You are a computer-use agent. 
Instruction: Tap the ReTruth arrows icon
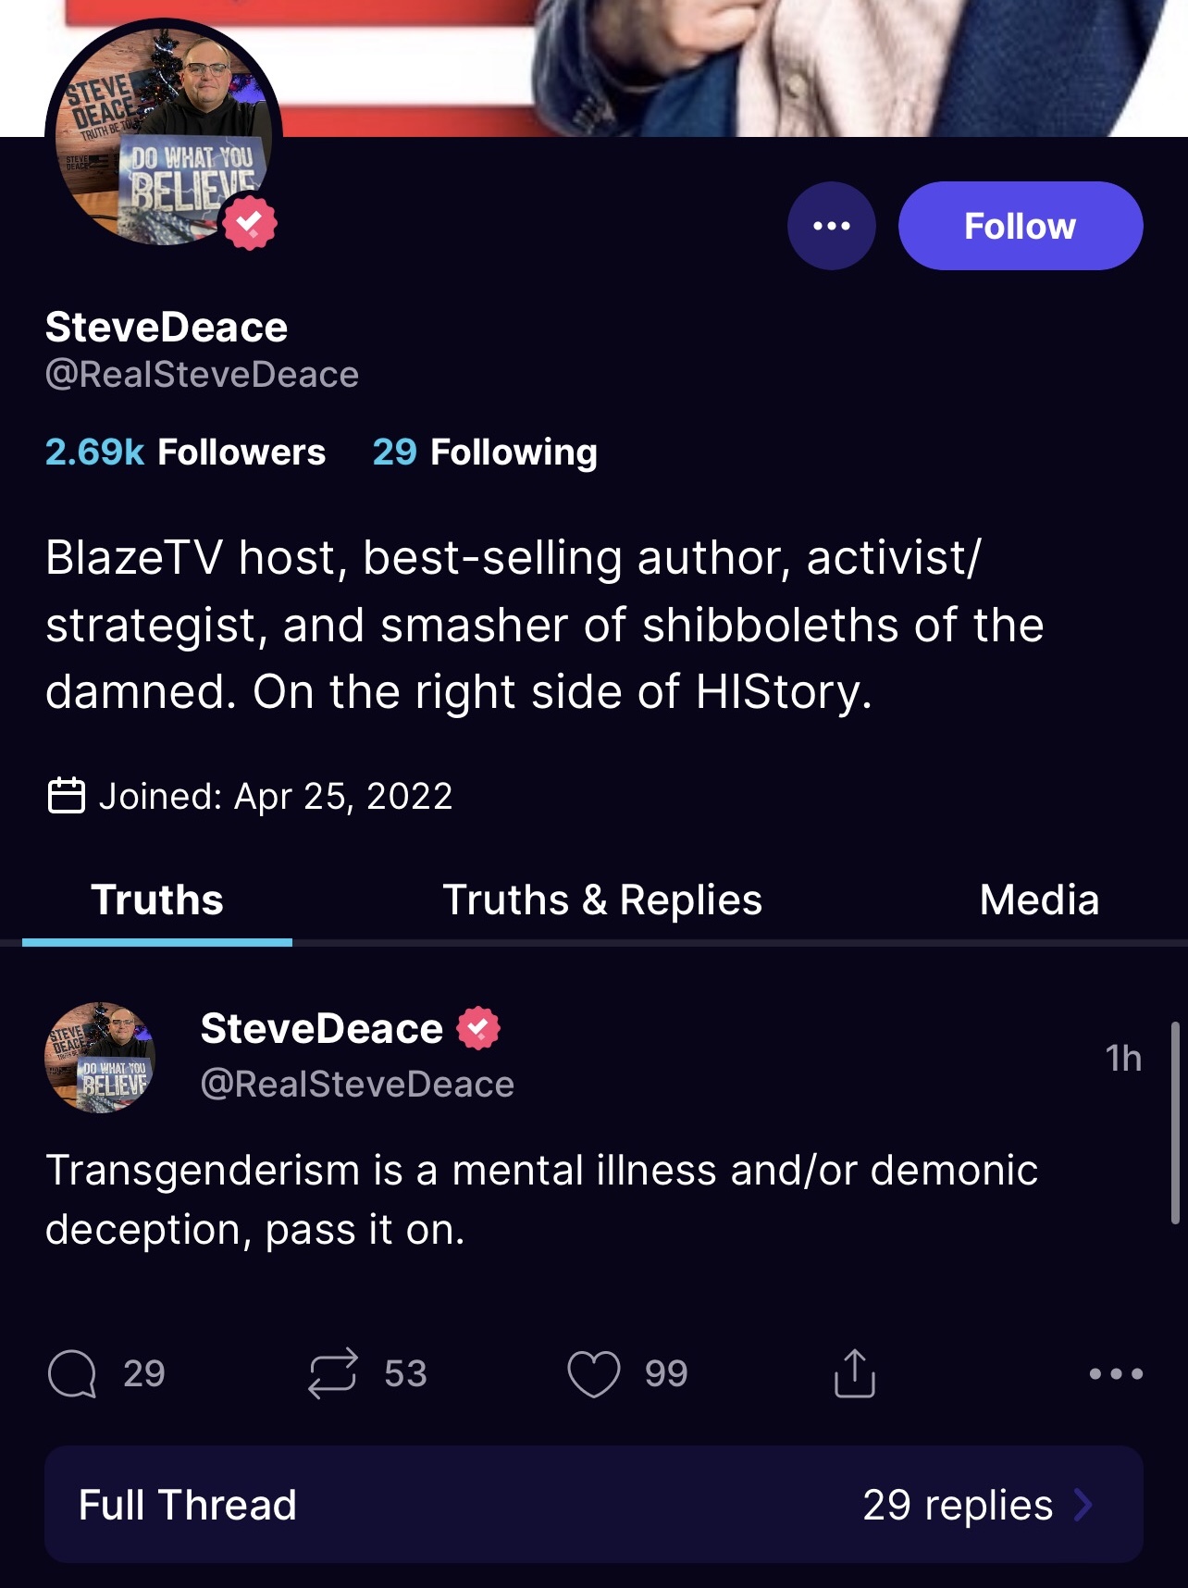click(332, 1373)
